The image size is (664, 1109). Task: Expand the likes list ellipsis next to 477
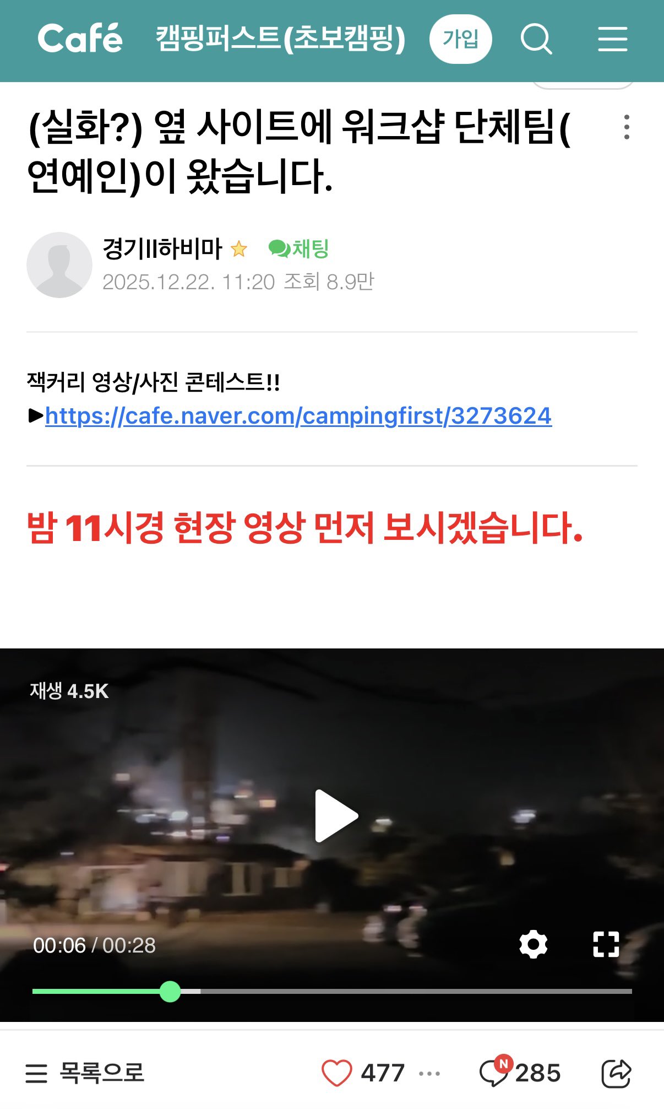click(x=429, y=1073)
